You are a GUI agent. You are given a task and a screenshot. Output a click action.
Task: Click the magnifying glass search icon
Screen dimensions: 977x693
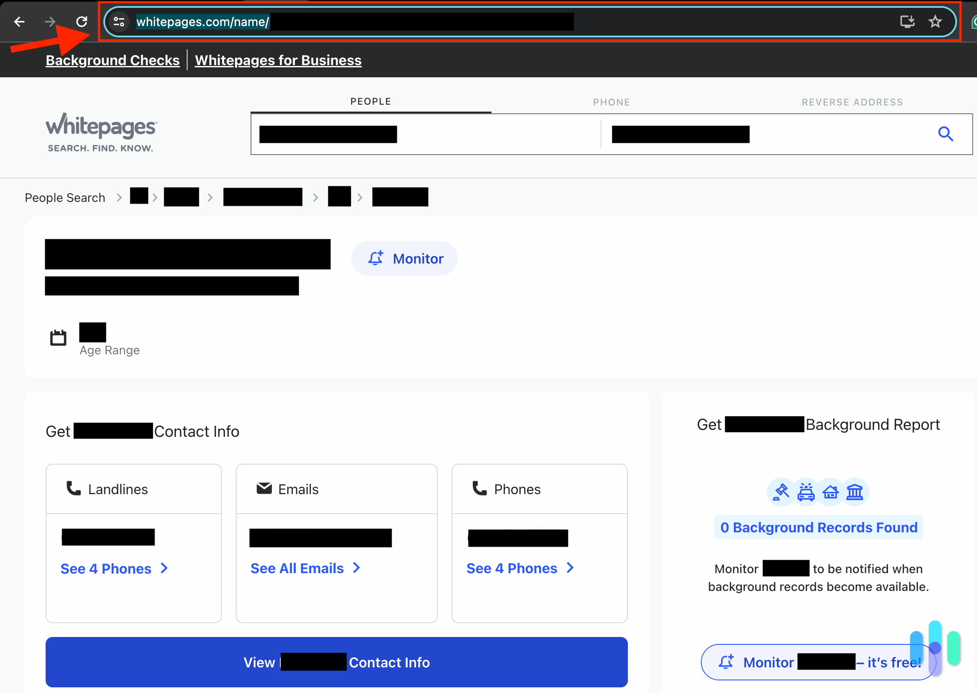[x=946, y=134]
